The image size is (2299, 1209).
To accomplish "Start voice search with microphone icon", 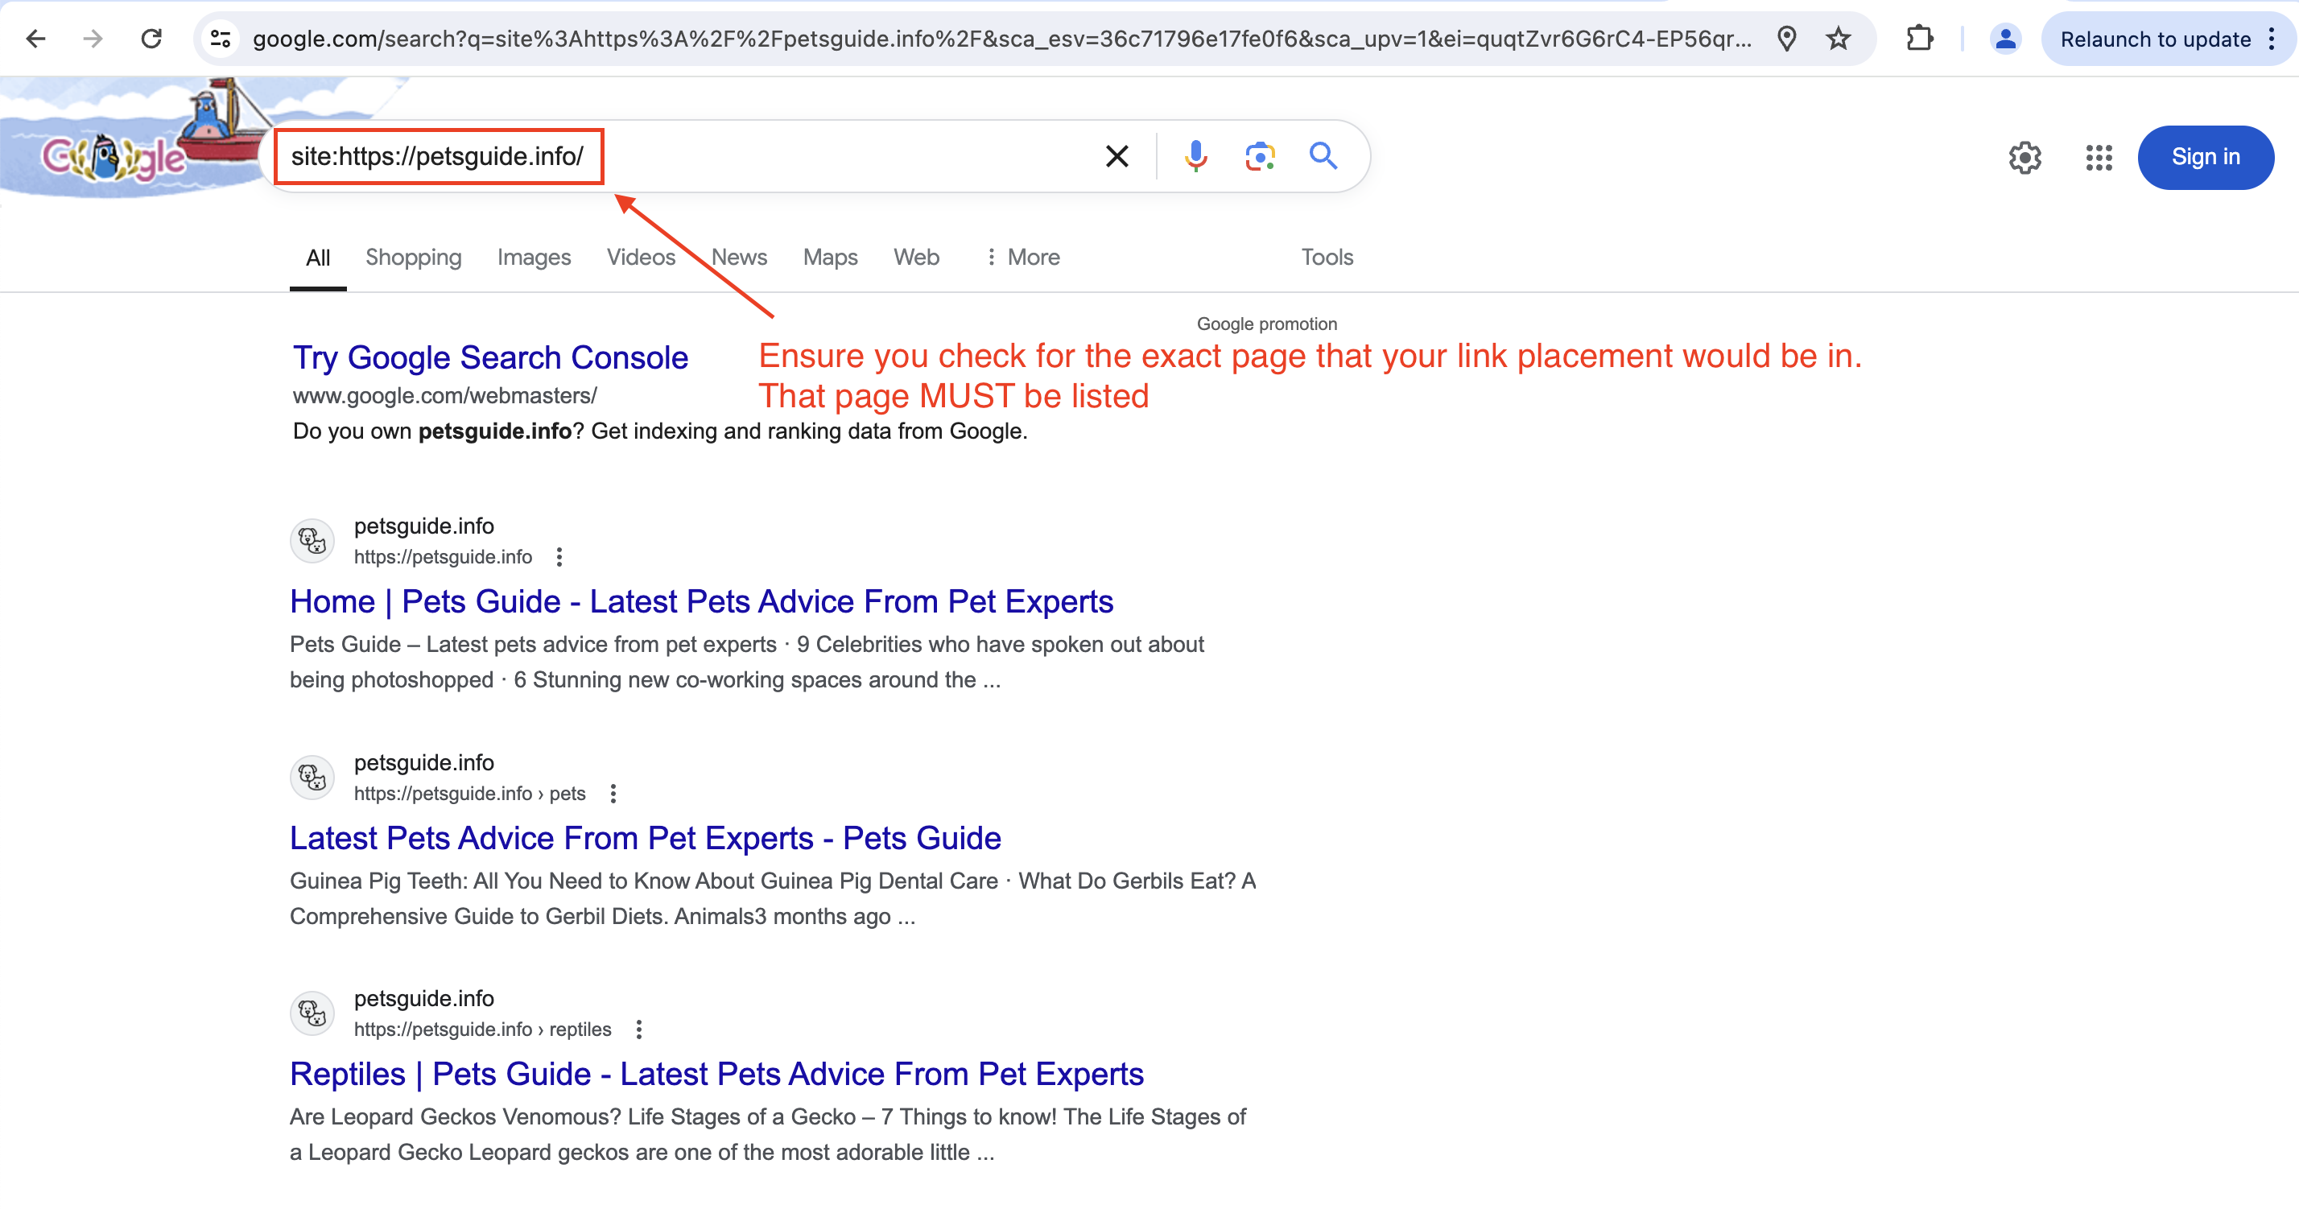I will click(x=1196, y=156).
